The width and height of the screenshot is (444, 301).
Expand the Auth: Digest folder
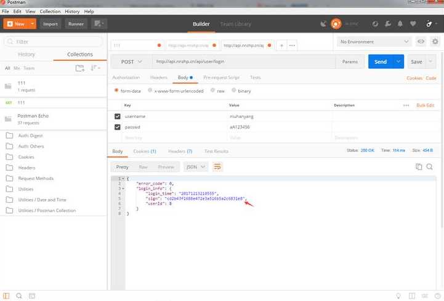[x=54, y=136]
